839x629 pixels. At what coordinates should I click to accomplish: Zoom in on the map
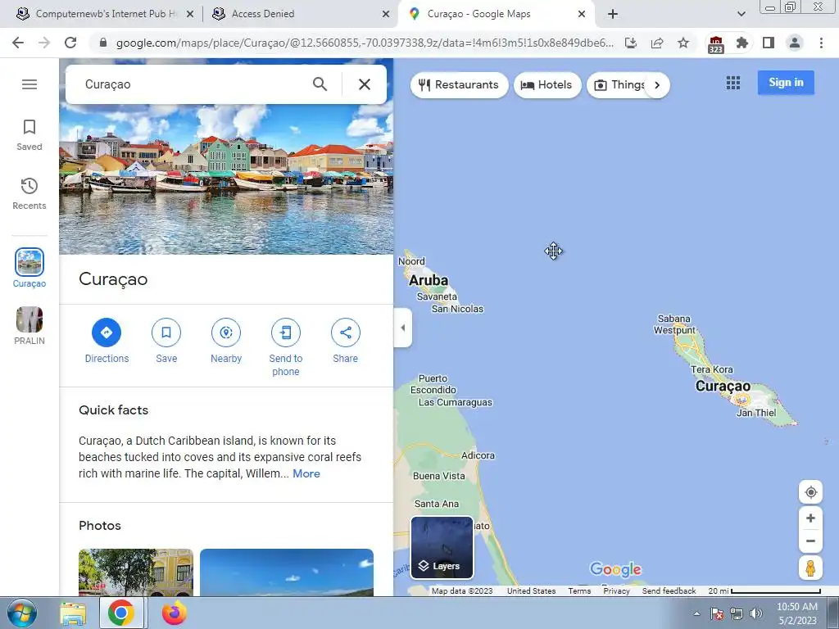tap(810, 518)
